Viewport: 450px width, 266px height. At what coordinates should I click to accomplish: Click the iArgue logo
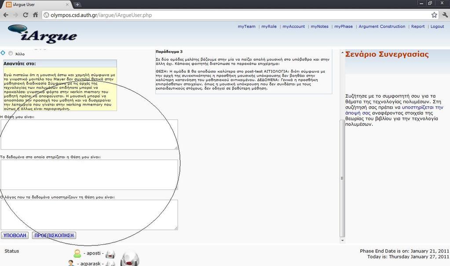tap(43, 34)
